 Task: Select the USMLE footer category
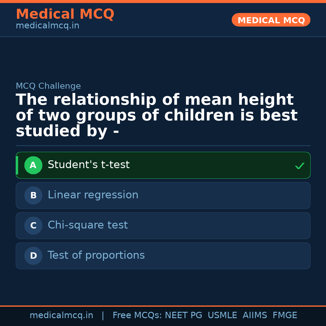pos(222,315)
